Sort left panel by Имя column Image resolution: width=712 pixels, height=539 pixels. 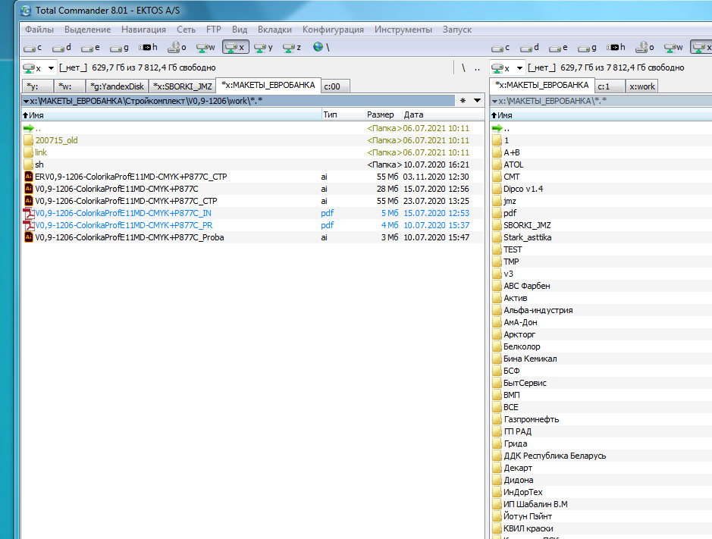pos(171,115)
